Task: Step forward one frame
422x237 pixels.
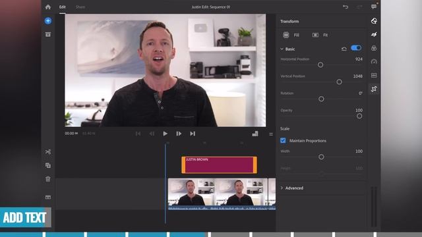Action: (179, 134)
